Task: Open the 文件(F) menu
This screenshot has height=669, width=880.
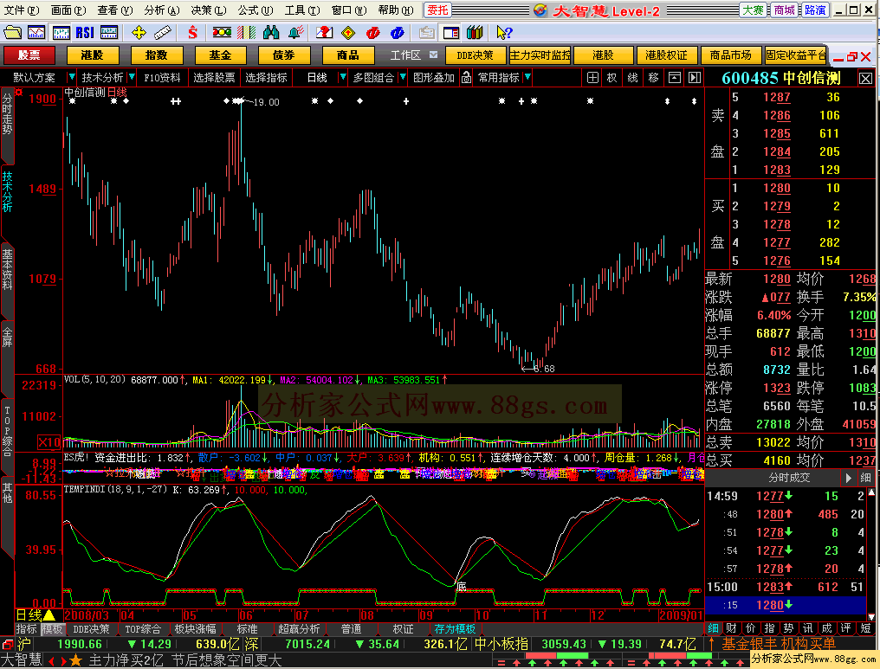Action: (22, 10)
